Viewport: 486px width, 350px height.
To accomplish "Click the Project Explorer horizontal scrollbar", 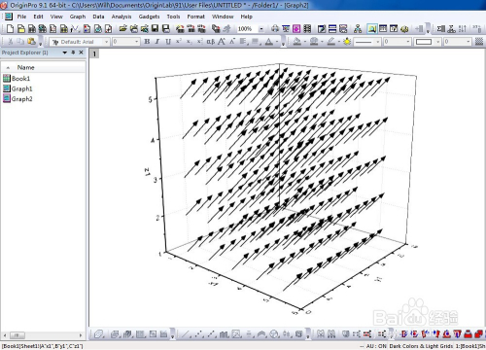I will click(43, 335).
